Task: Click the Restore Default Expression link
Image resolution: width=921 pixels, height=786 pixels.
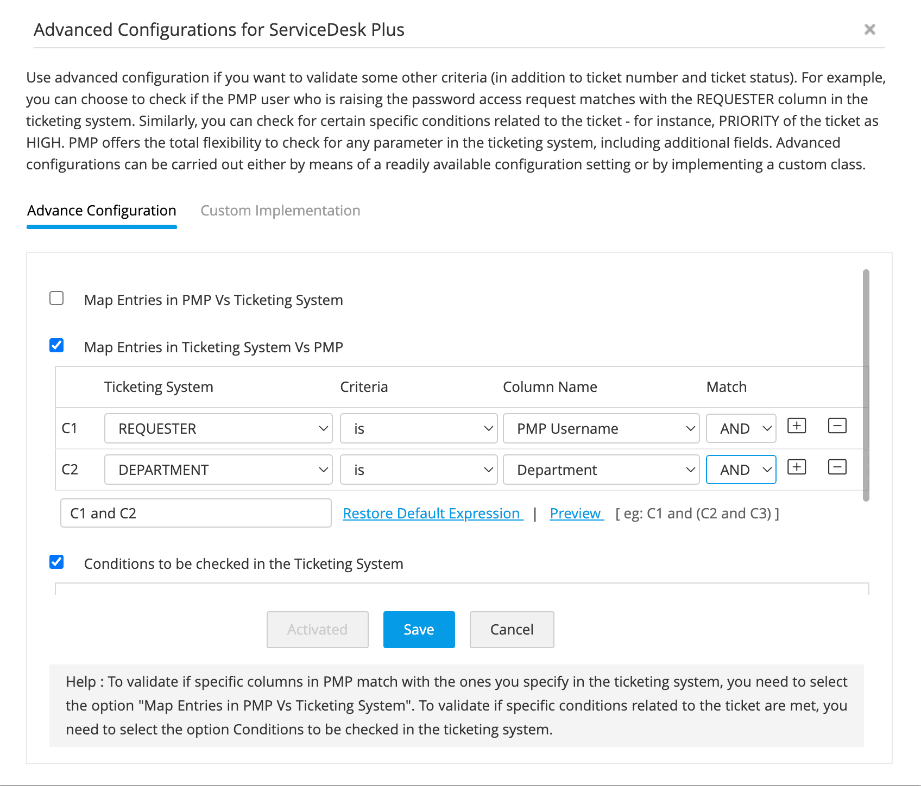Action: (433, 514)
